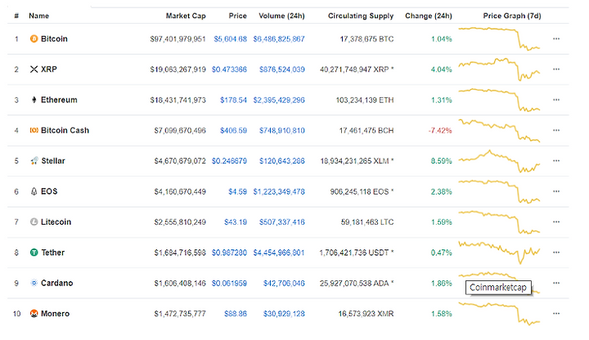Click Bitcoin price $5,604.68
Screen dimensions: 589x340
point(230,39)
